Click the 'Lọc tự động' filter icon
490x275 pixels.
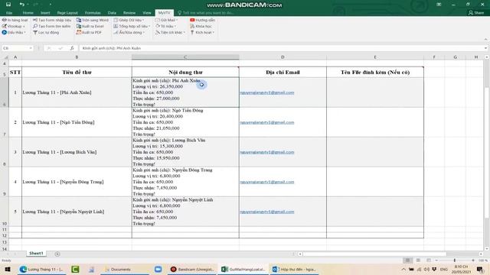point(35,32)
